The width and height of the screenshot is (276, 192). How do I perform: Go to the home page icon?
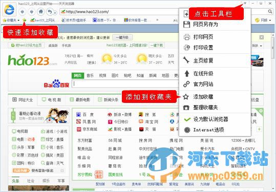pos(41,12)
